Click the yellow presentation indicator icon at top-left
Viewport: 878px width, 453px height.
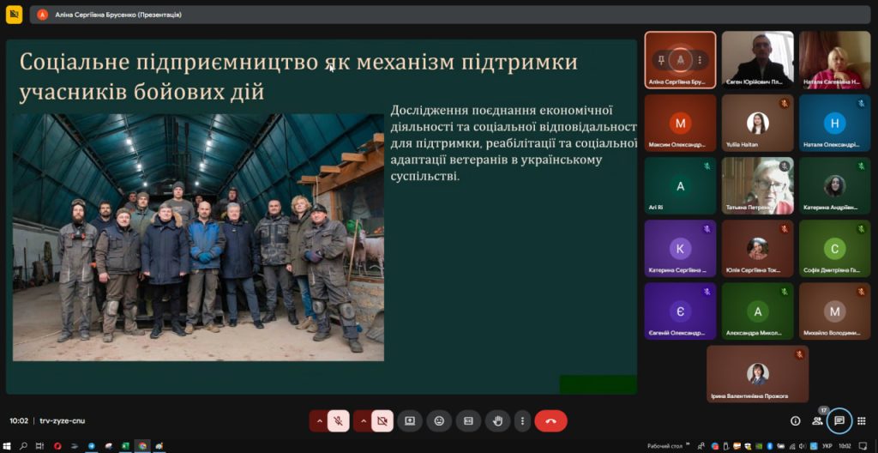pos(14,15)
